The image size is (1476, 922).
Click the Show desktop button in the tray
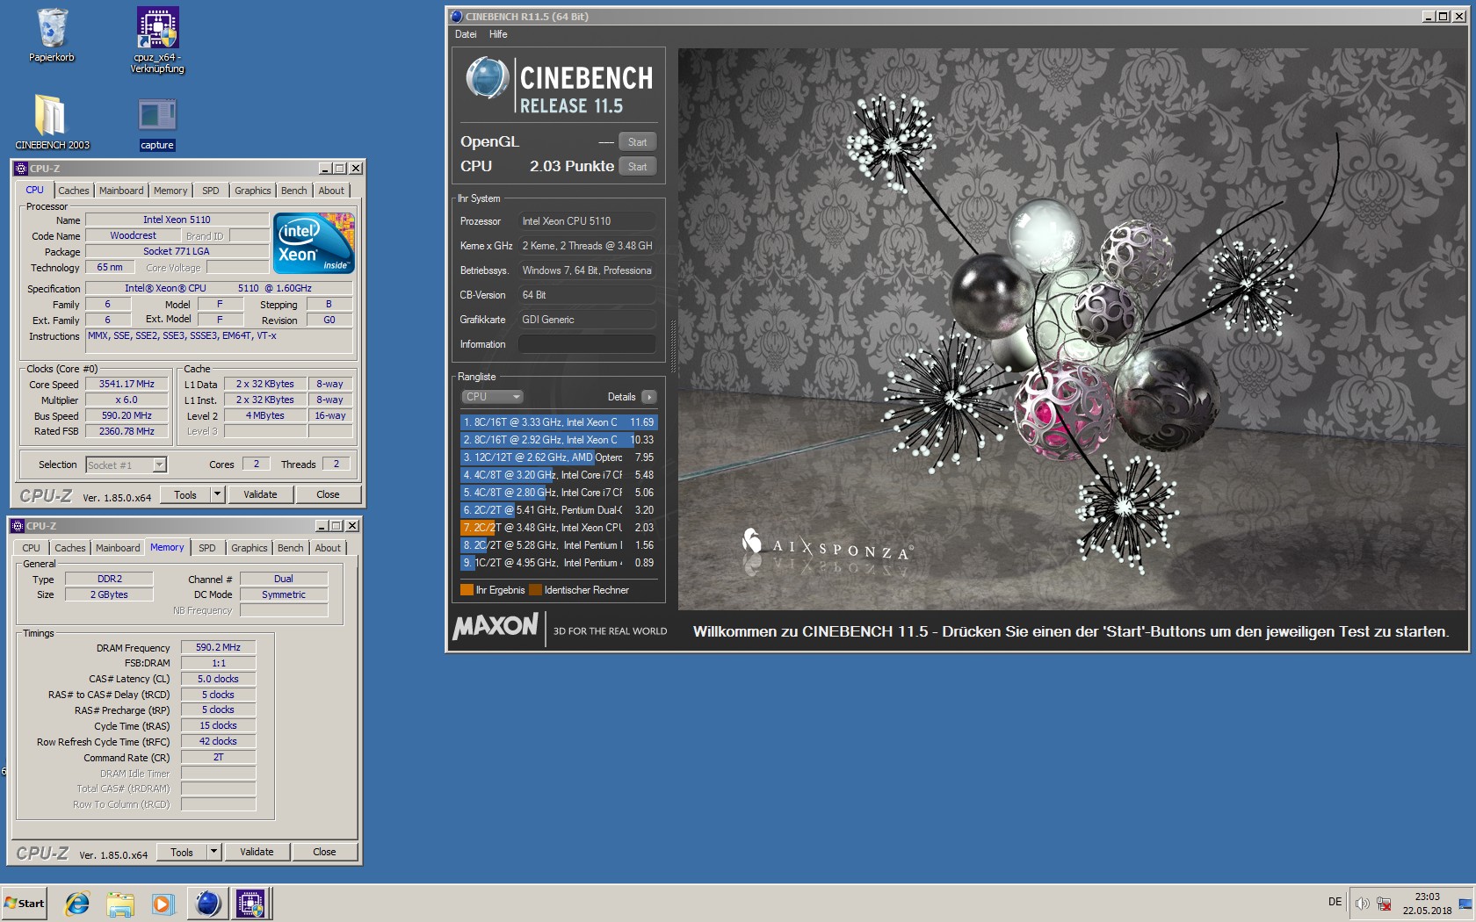pyautogui.click(x=1465, y=903)
